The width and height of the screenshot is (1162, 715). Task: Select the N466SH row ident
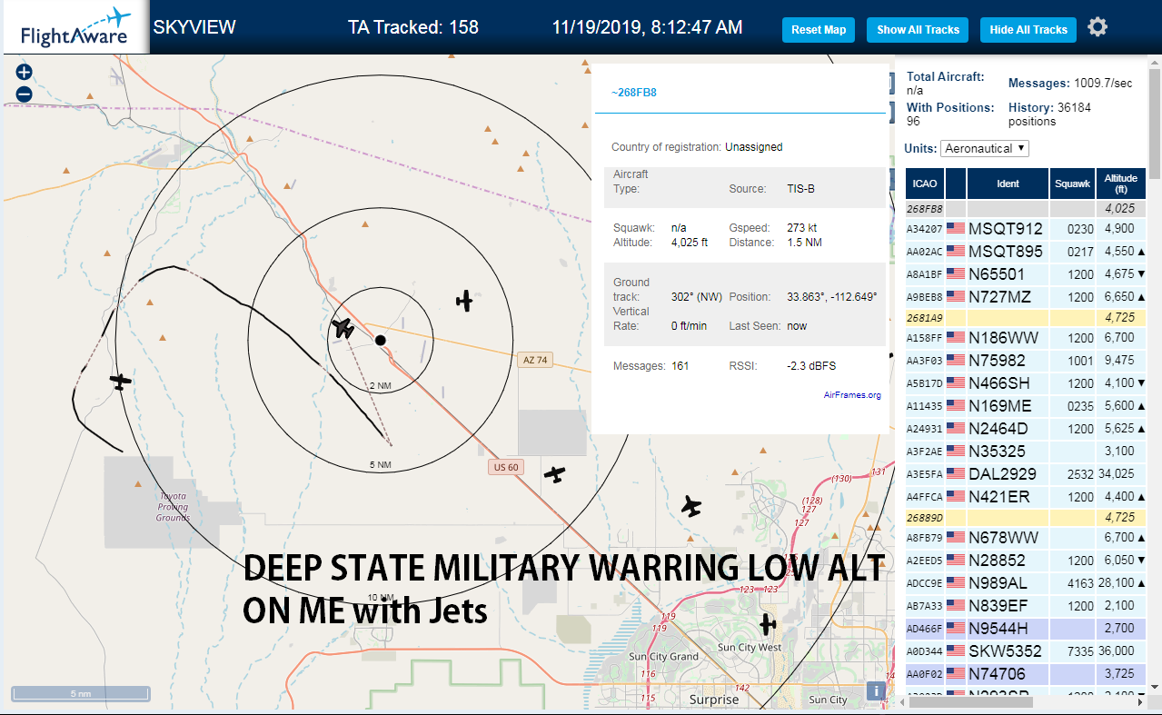click(x=1000, y=382)
